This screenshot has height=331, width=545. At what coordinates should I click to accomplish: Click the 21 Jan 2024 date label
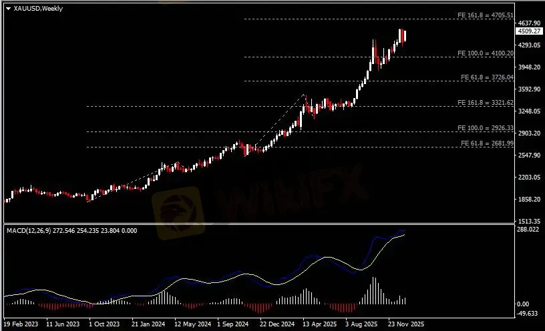pyautogui.click(x=148, y=324)
